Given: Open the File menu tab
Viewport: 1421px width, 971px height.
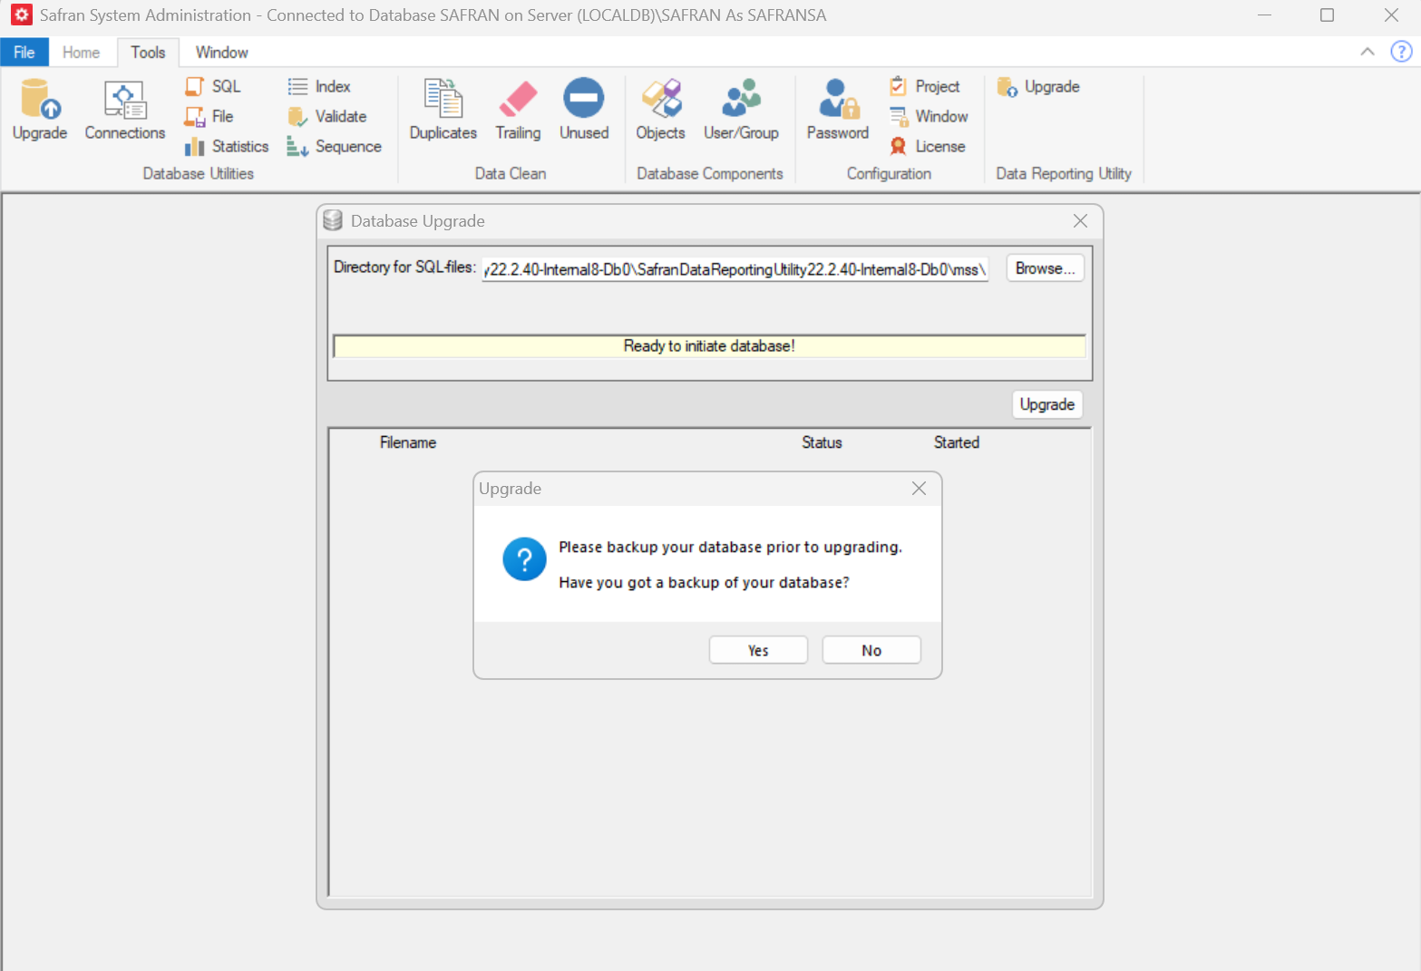Looking at the screenshot, I should click(24, 52).
